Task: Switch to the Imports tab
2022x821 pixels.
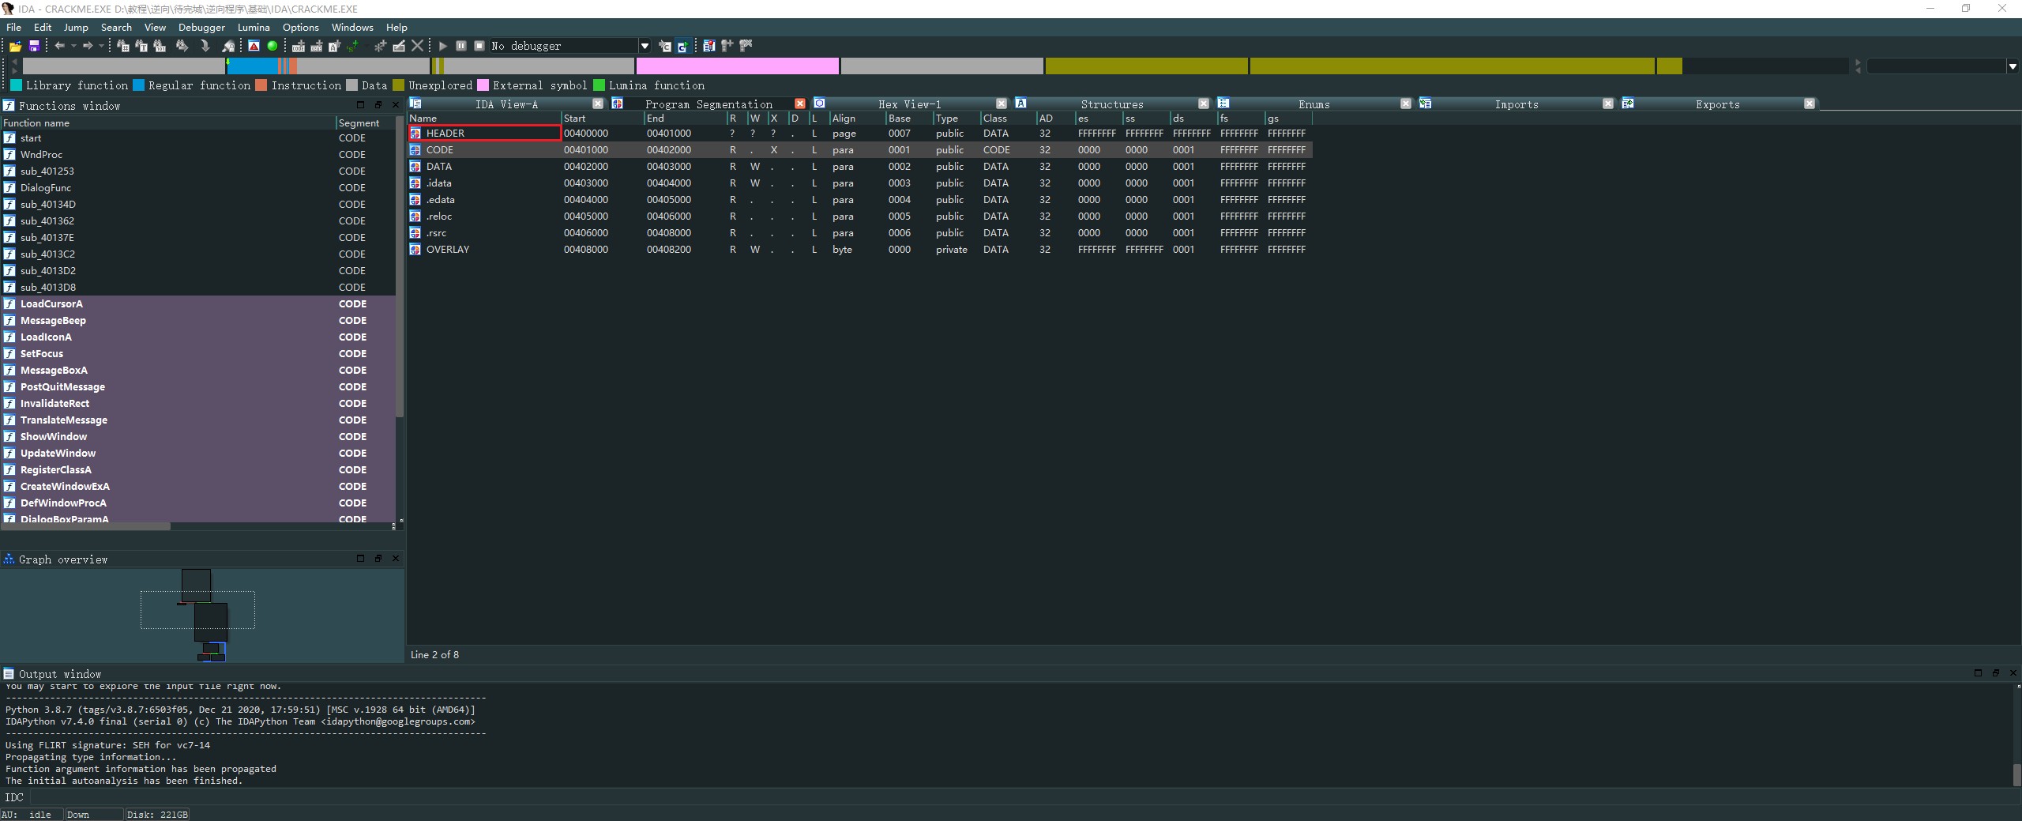Action: click(x=1516, y=104)
